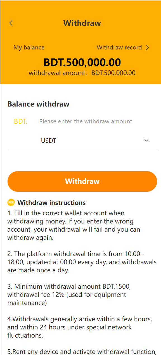
Task: Click the BDT.500,000.00 balance figure
Action: 82,62
